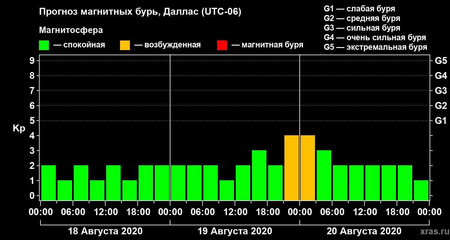The height and width of the screenshot is (240, 450).
Task: Click the orange Kp 4 bar starting 20 Августа
Action: 308,168
